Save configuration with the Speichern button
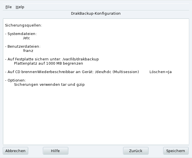Viewport: 192px width, 158px height. click(x=176, y=151)
